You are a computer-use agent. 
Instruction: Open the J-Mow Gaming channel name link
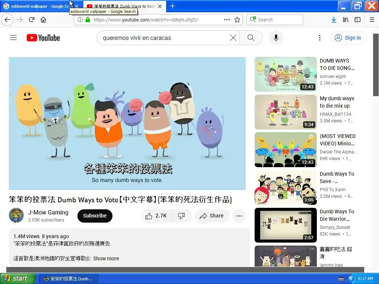48,212
